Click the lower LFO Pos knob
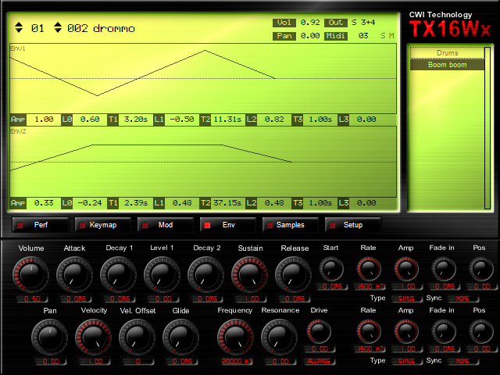 click(x=481, y=332)
